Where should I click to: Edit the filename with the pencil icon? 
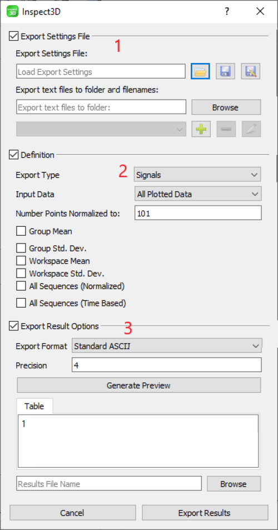pos(251,129)
